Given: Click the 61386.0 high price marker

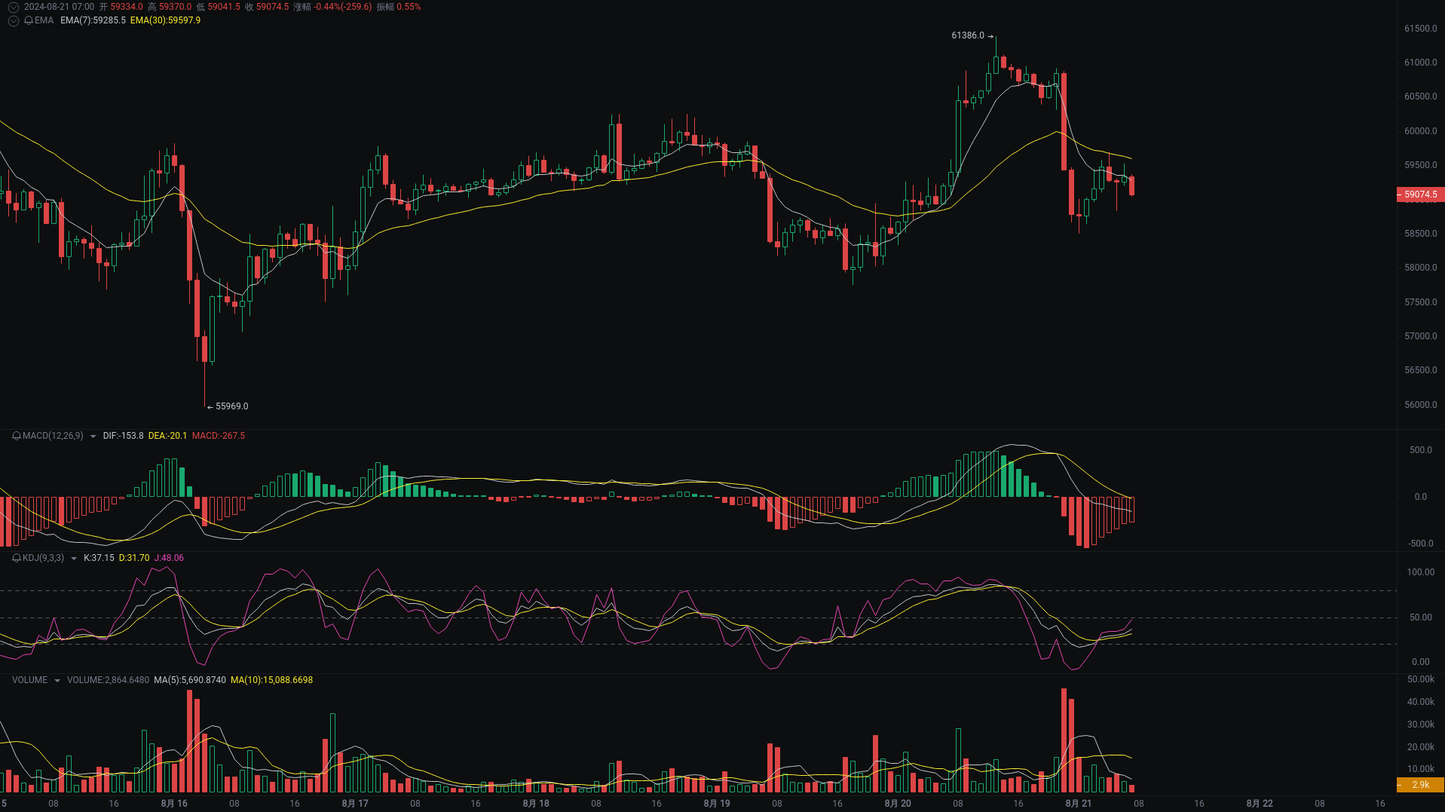Looking at the screenshot, I should (x=969, y=34).
